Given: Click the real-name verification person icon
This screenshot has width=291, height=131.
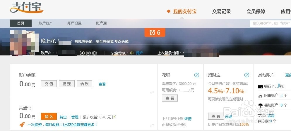Looking at the screenshot, I should 82,53.
